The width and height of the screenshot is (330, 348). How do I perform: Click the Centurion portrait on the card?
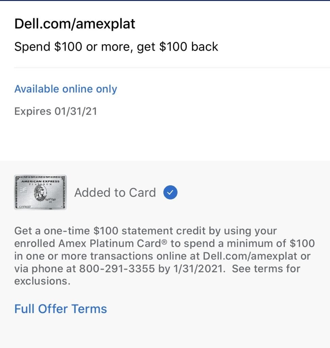(40, 193)
